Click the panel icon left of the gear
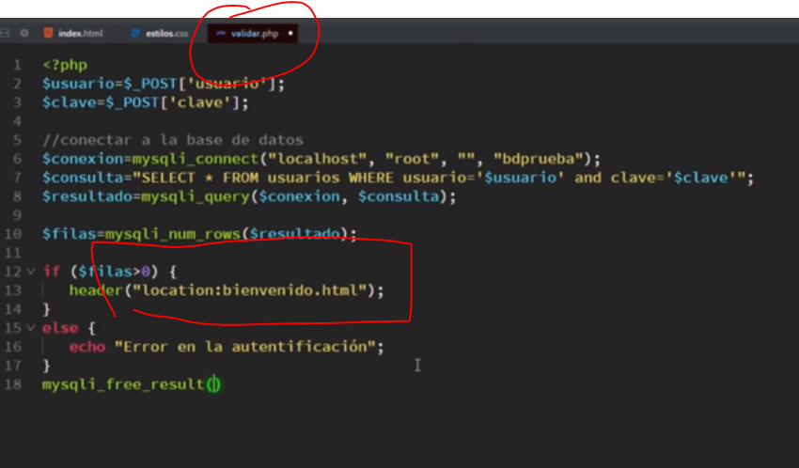 click(x=5, y=33)
